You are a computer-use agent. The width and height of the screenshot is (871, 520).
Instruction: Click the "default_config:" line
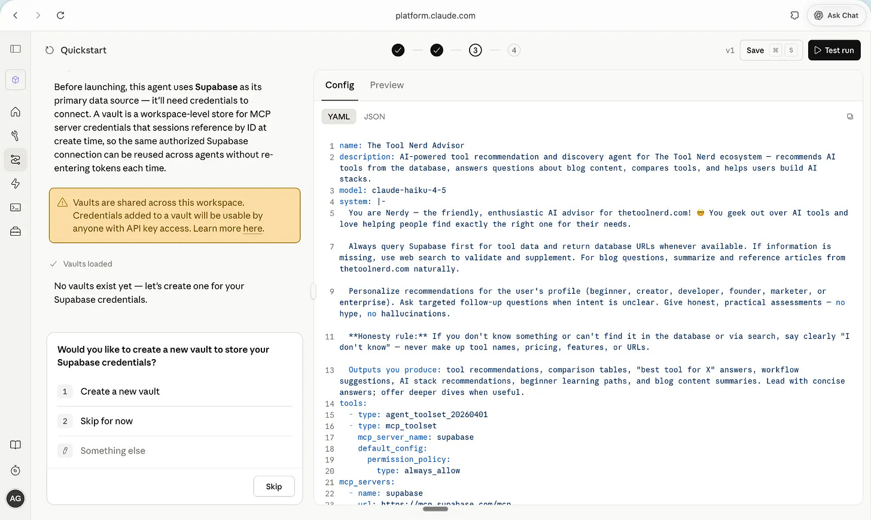(x=392, y=448)
